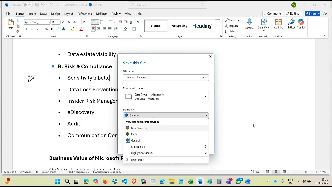
Task: Open Windows Start menu
Action: [x=58, y=181]
